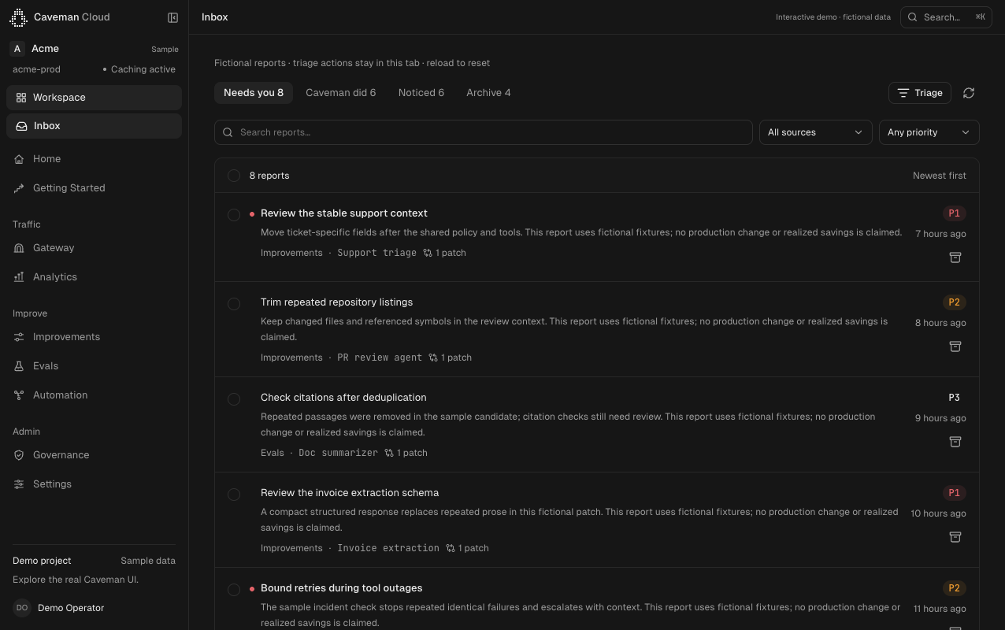The height and width of the screenshot is (630, 1005).
Task: Refresh the inbox with the reload icon
Action: point(969,93)
